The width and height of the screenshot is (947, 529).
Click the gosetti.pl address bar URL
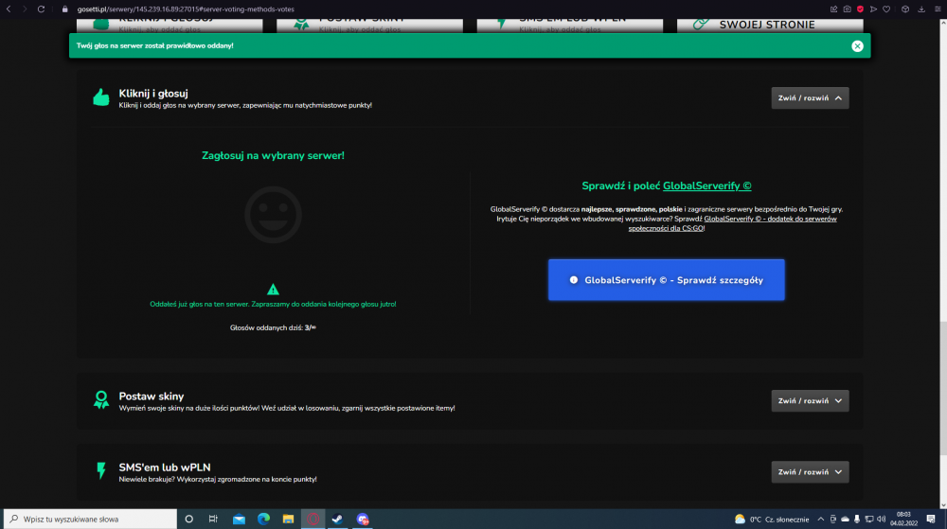[186, 9]
